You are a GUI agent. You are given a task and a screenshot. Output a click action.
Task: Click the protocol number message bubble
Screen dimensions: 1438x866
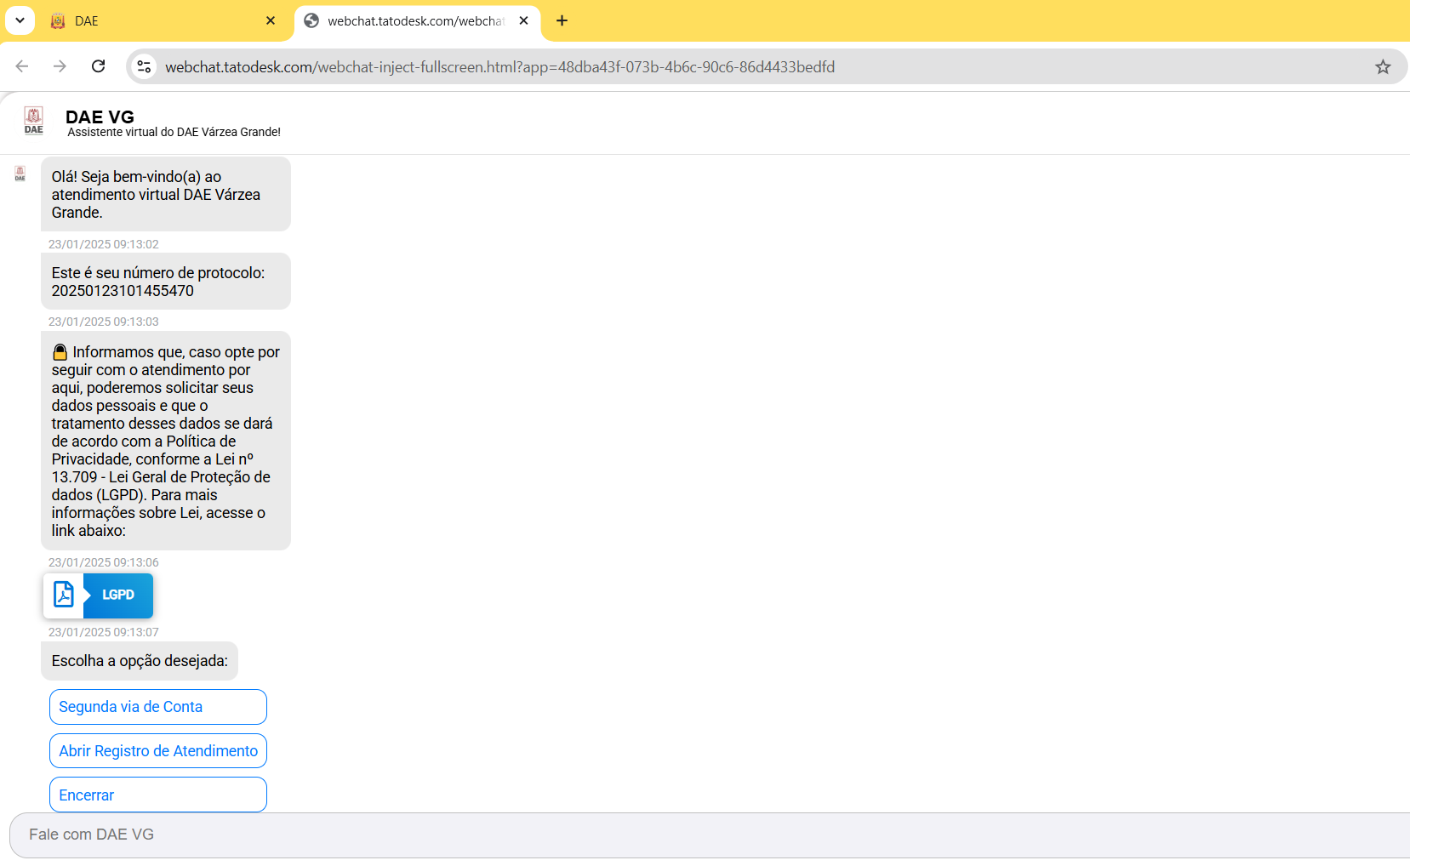point(165,282)
